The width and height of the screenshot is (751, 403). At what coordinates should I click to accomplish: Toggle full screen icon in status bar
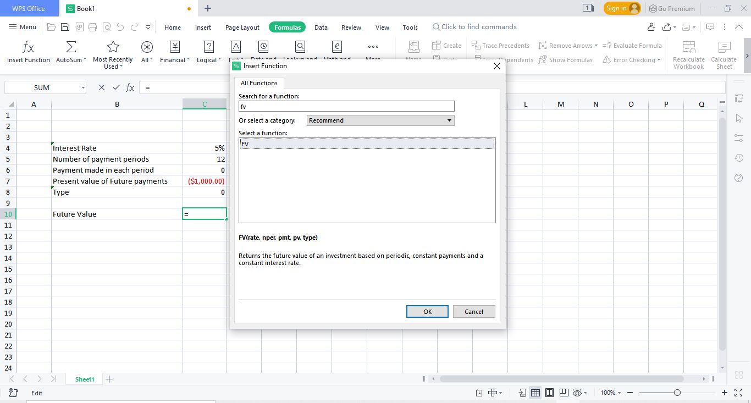(739, 393)
